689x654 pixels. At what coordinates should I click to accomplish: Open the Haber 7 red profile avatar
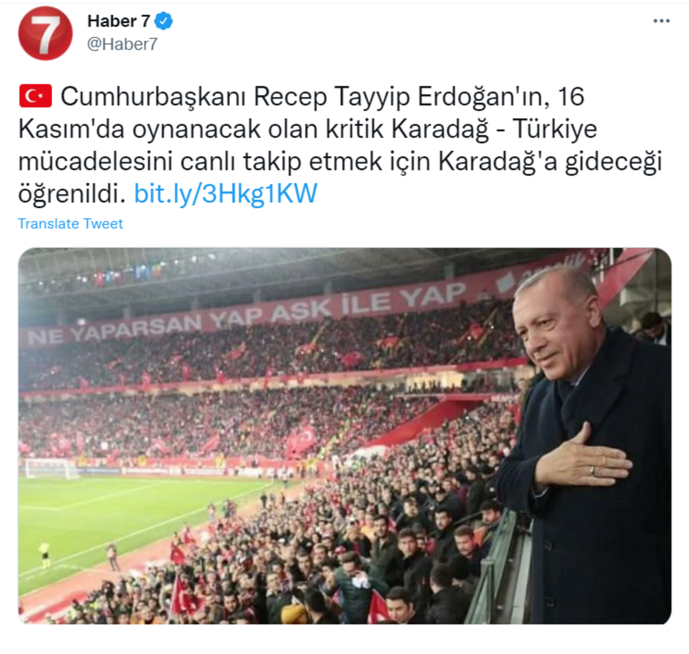[x=45, y=33]
